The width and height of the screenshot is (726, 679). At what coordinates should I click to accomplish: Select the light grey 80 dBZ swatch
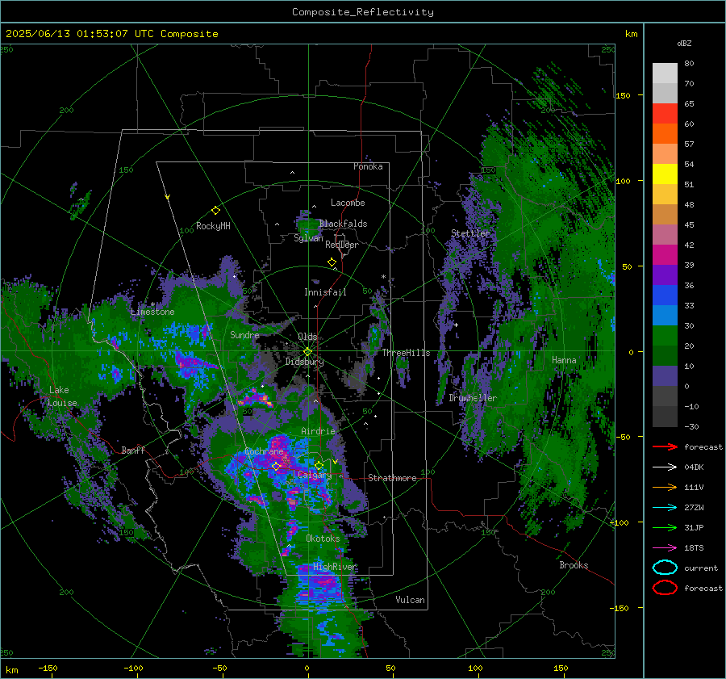click(665, 73)
